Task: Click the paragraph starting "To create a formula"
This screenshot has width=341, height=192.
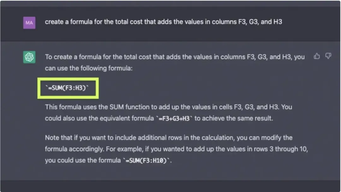Action: [x=175, y=57]
